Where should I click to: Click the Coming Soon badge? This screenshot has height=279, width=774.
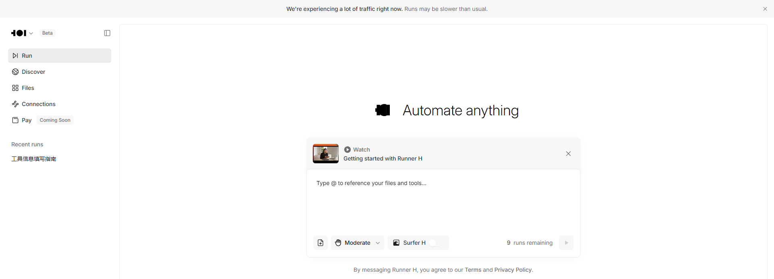click(x=55, y=120)
